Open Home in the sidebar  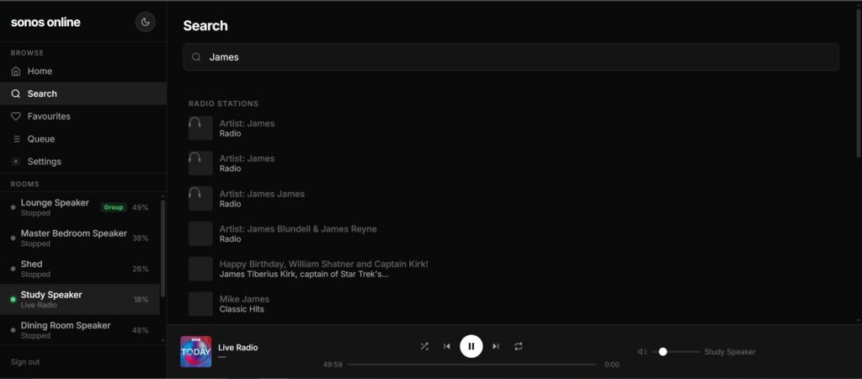(x=83, y=71)
